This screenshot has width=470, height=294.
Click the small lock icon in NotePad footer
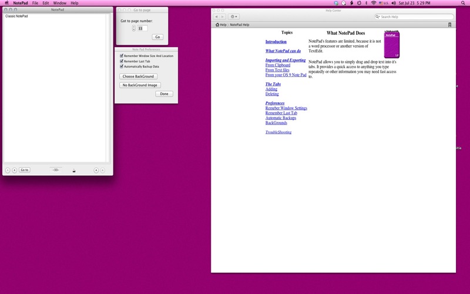click(74, 171)
